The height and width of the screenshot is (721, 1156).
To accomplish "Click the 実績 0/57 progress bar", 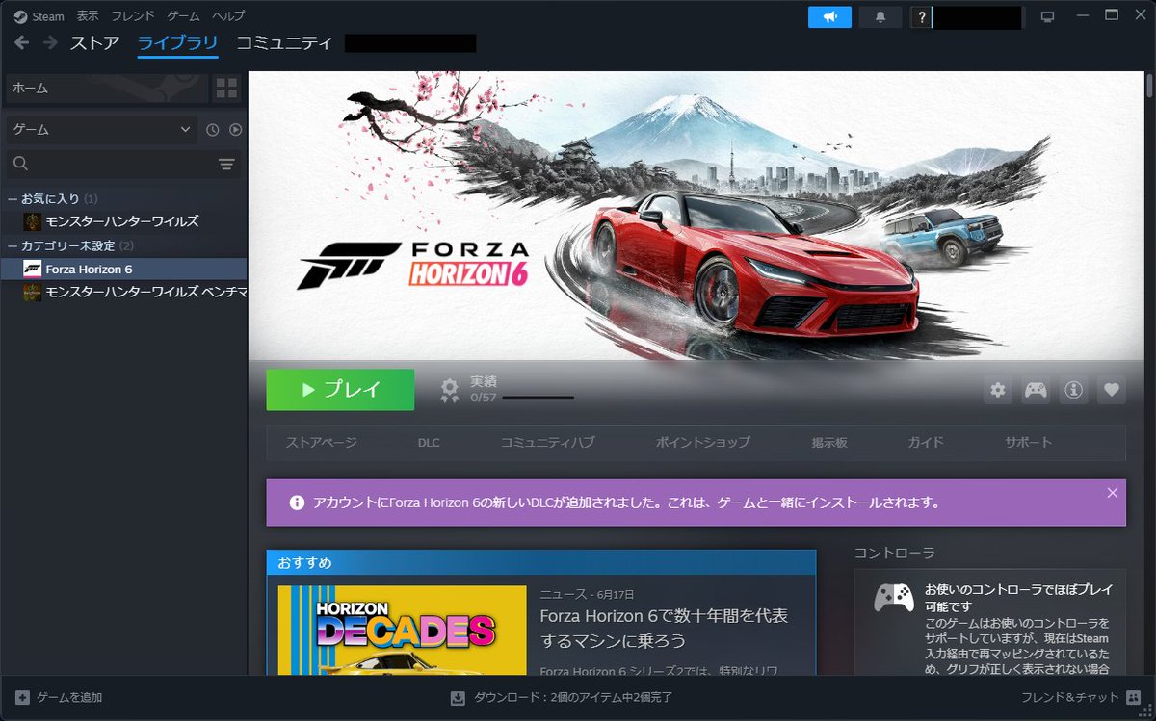I will coord(538,398).
